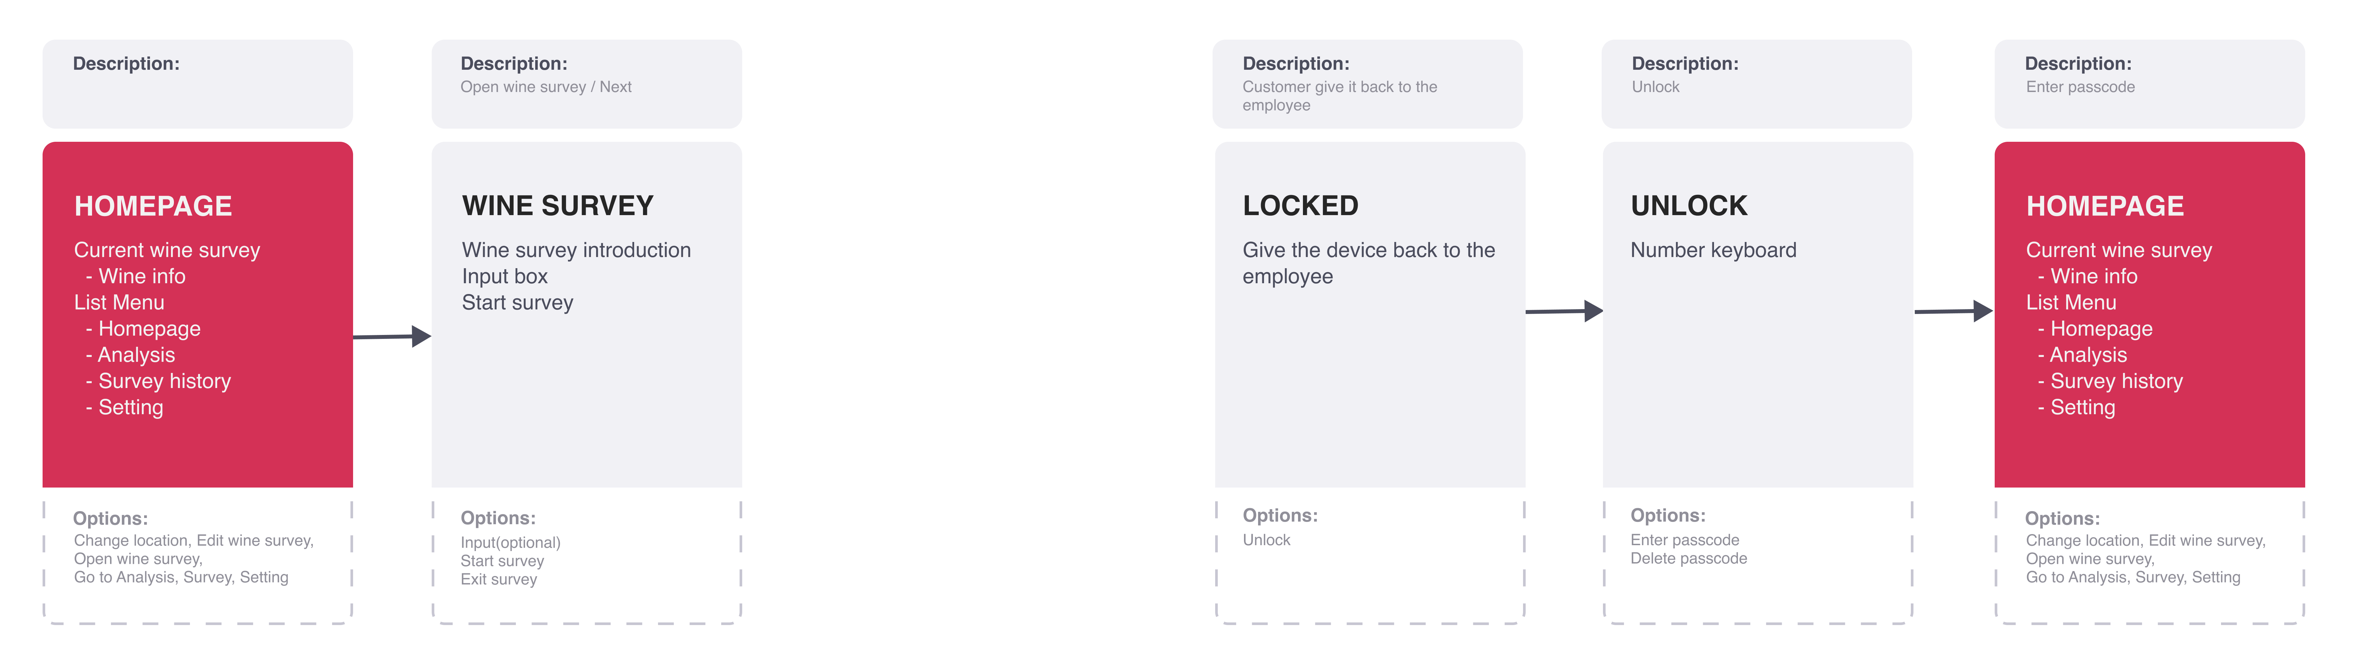Click the UNLOCK card heading

click(x=1689, y=206)
